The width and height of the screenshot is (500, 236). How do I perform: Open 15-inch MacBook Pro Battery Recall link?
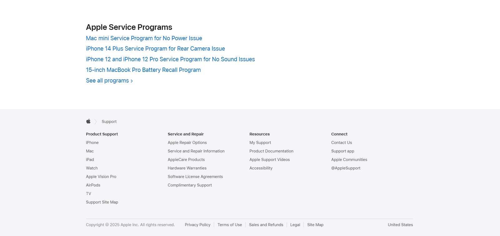(143, 70)
